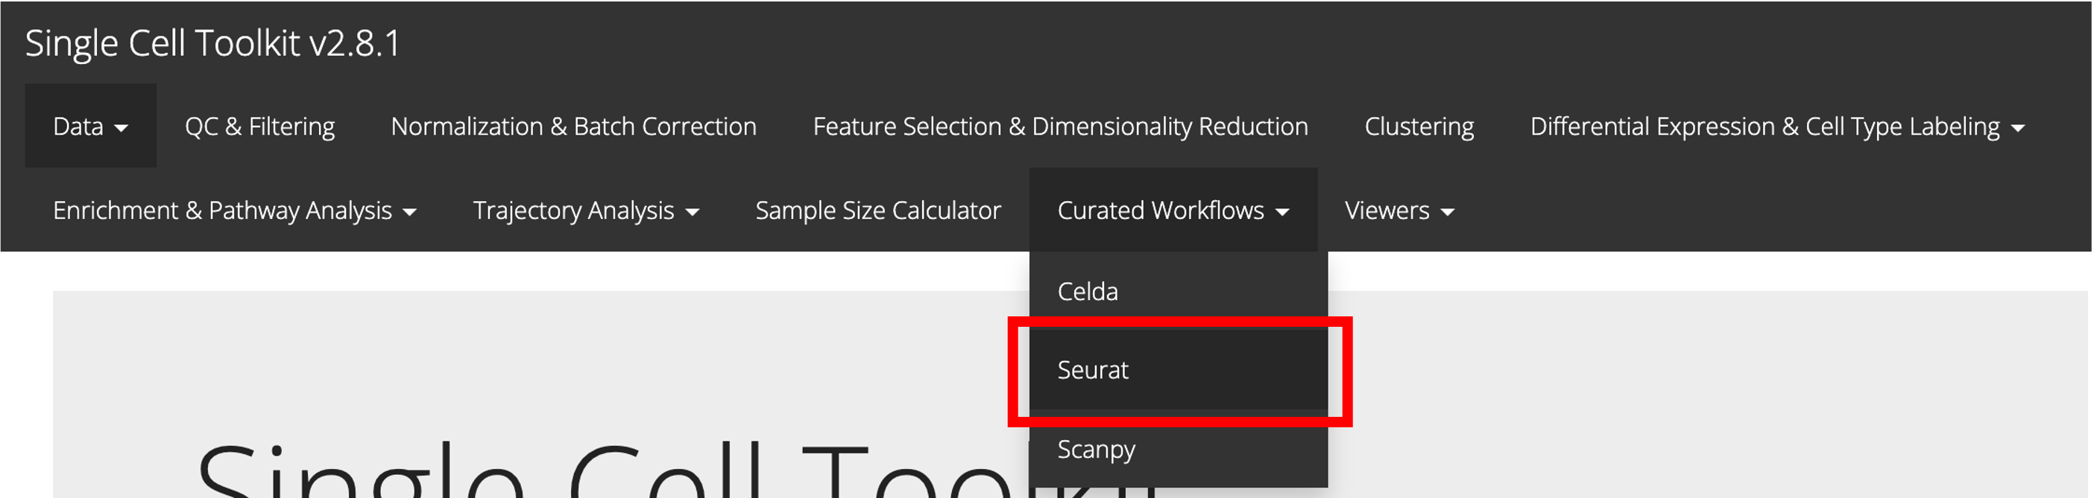Go to the QC & Filtering tab
2094x498 pixels.
pos(259,127)
